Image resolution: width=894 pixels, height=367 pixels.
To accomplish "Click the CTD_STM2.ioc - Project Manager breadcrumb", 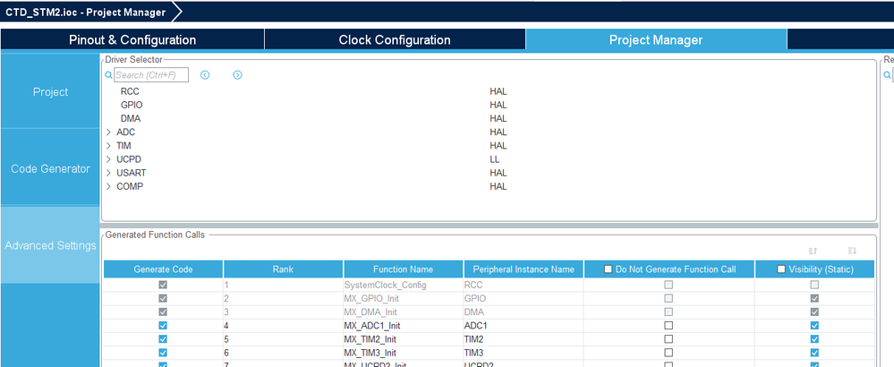I will click(86, 12).
